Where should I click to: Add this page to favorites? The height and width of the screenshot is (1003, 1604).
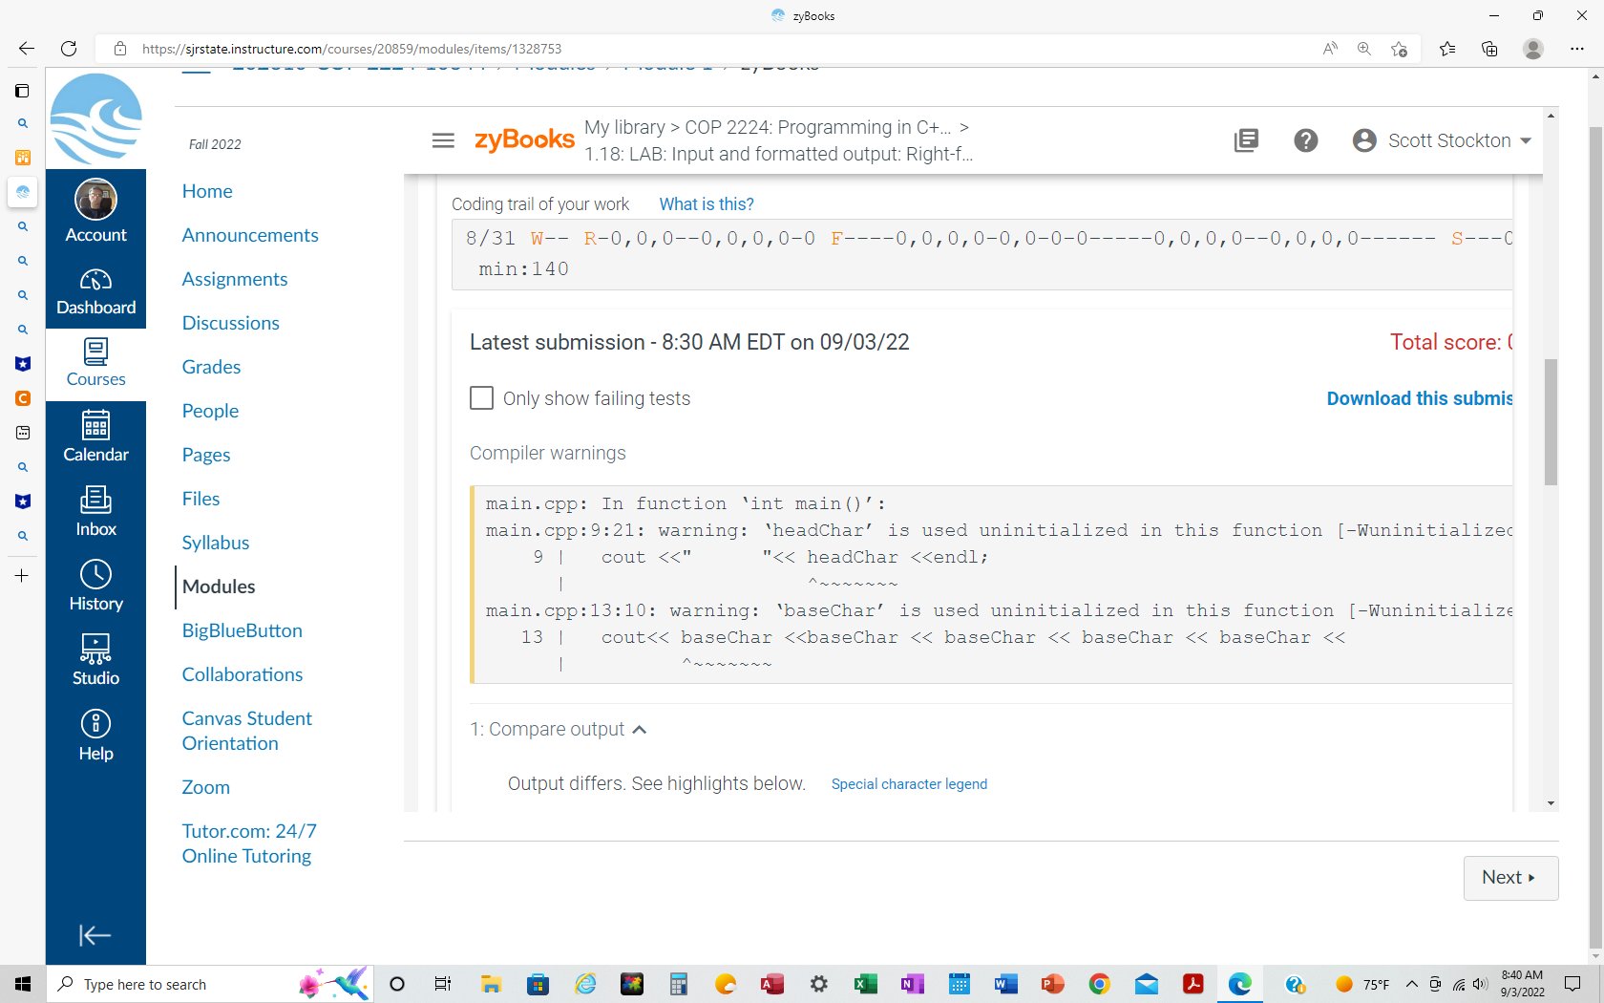[x=1399, y=49]
